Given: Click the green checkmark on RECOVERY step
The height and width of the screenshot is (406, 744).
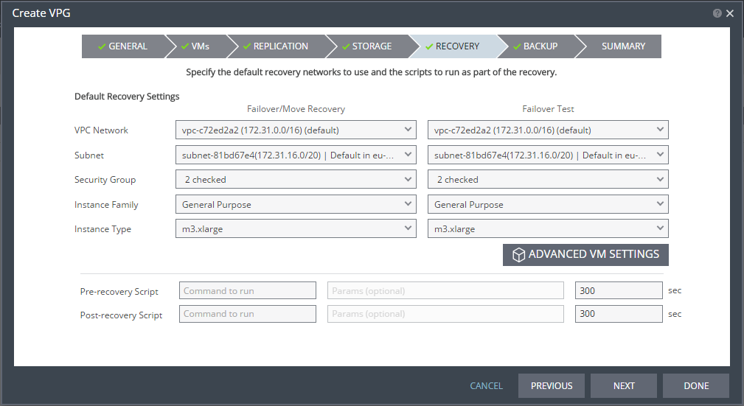Looking at the screenshot, I should tap(429, 46).
